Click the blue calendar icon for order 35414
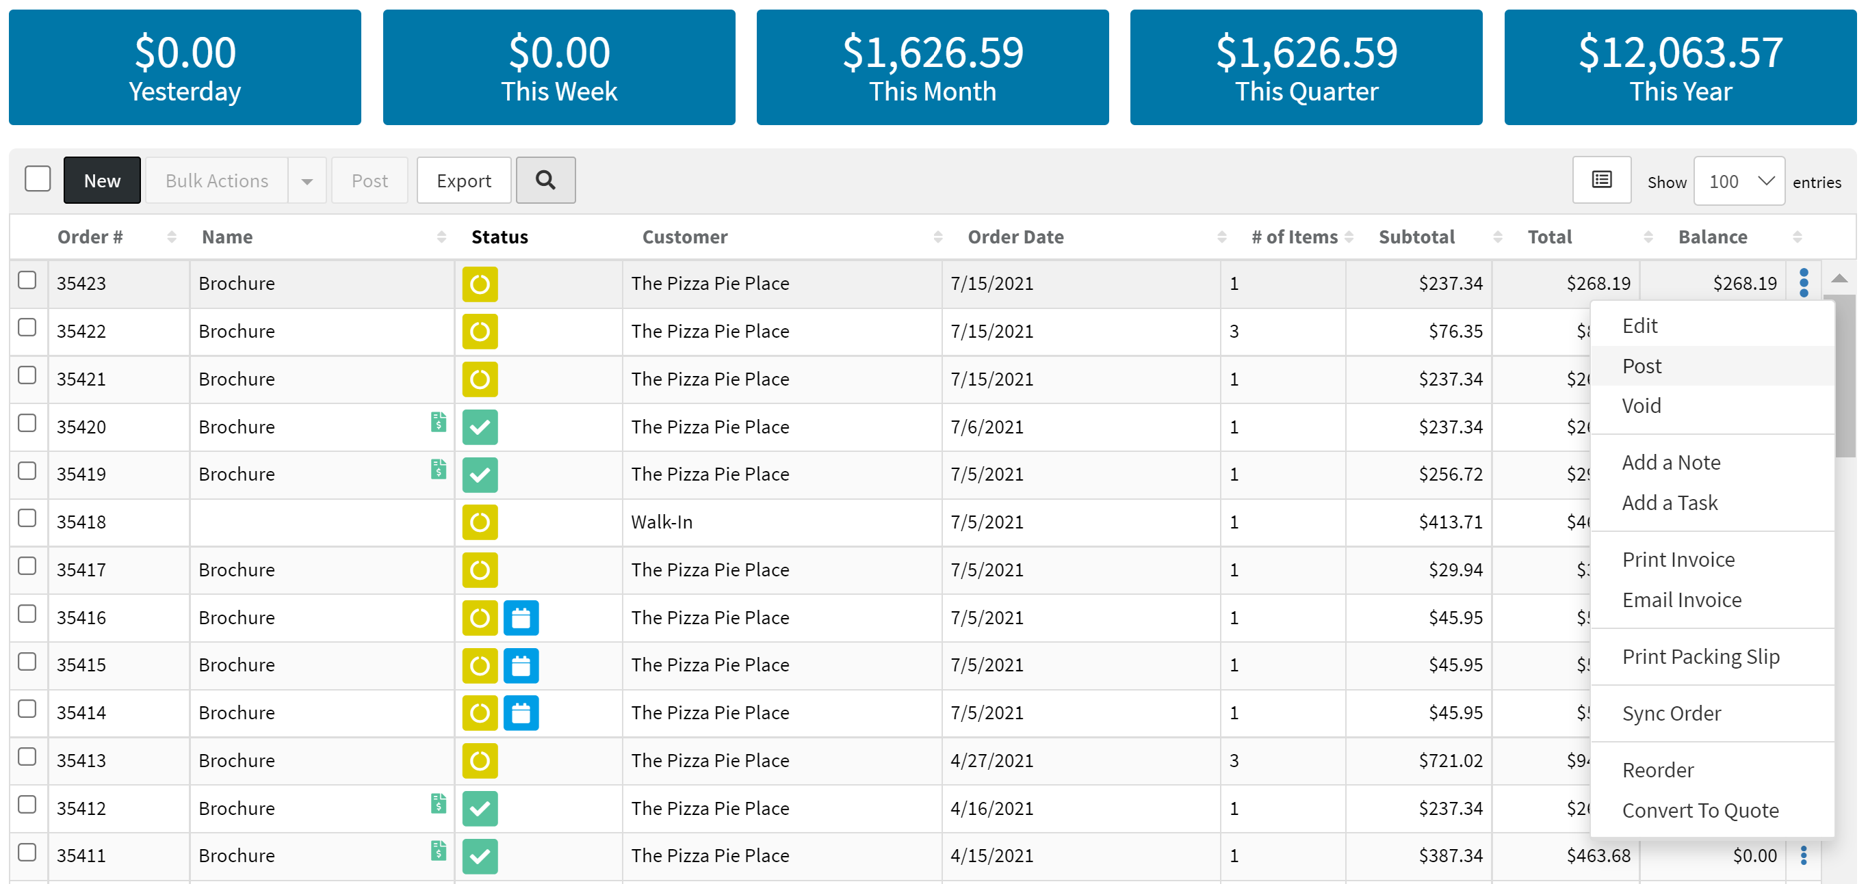1868x884 pixels. (521, 713)
